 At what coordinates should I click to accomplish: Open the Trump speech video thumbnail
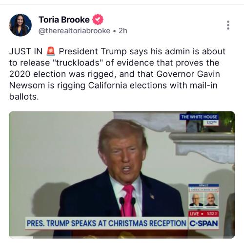tap(122, 175)
